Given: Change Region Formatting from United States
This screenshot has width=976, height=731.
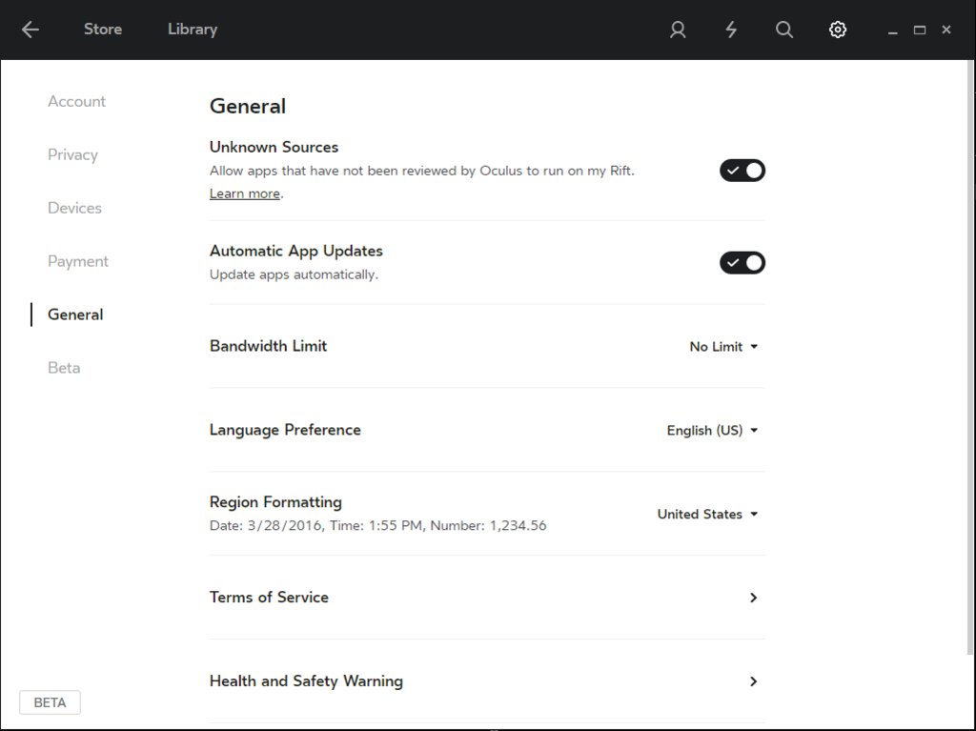Looking at the screenshot, I should pos(708,515).
